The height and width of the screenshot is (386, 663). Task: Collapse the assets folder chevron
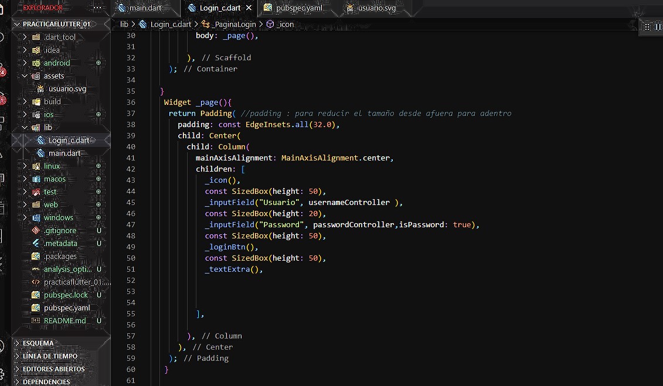click(25, 76)
